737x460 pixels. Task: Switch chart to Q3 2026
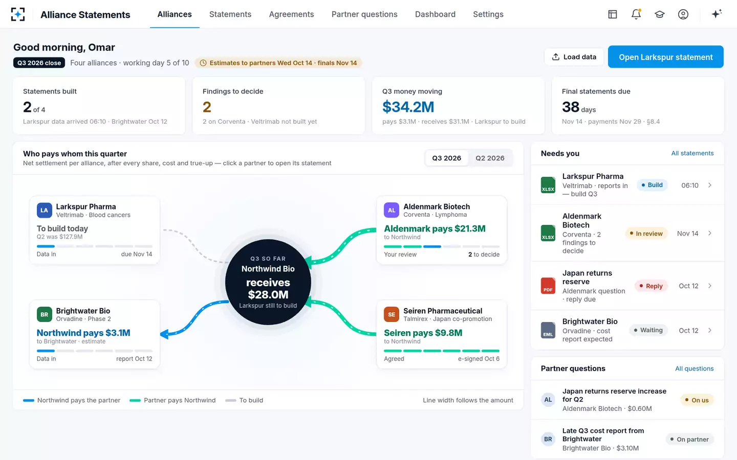[447, 158]
